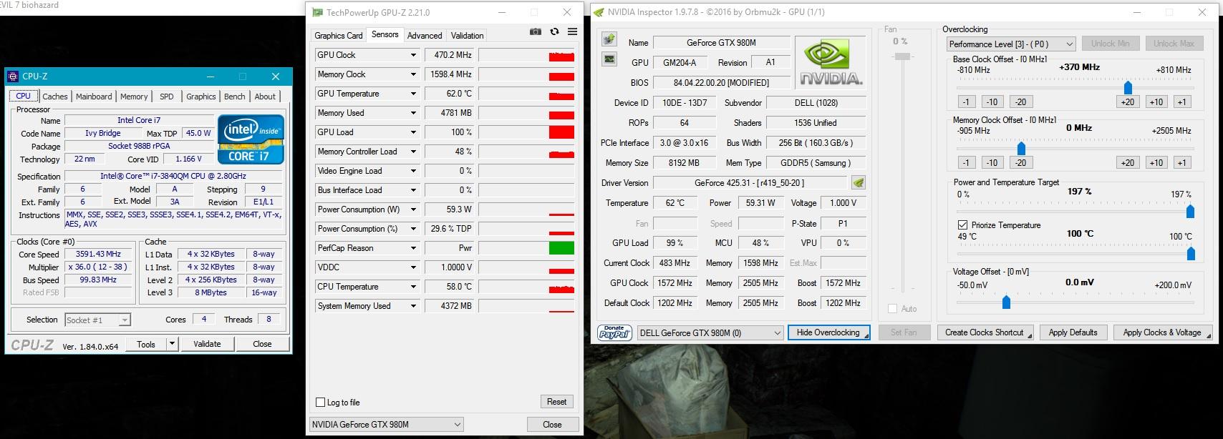1223x439 pixels.
Task: Expand the GPU Clock sensor dropdown arrow
Action: pos(413,55)
